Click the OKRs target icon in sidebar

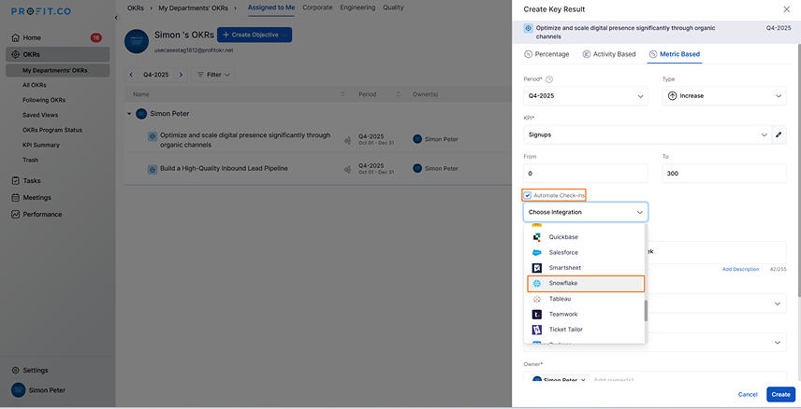click(16, 54)
